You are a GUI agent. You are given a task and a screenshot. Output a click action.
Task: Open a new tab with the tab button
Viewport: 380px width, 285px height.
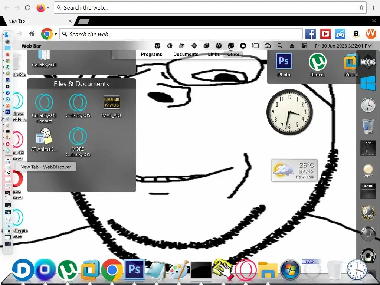84,21
